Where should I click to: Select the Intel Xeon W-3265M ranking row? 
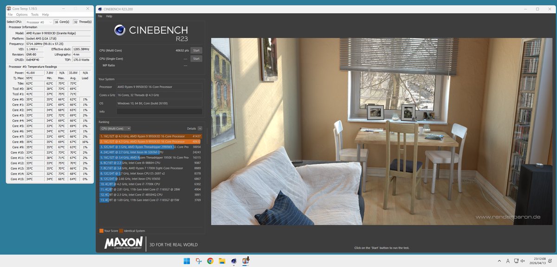151,152
